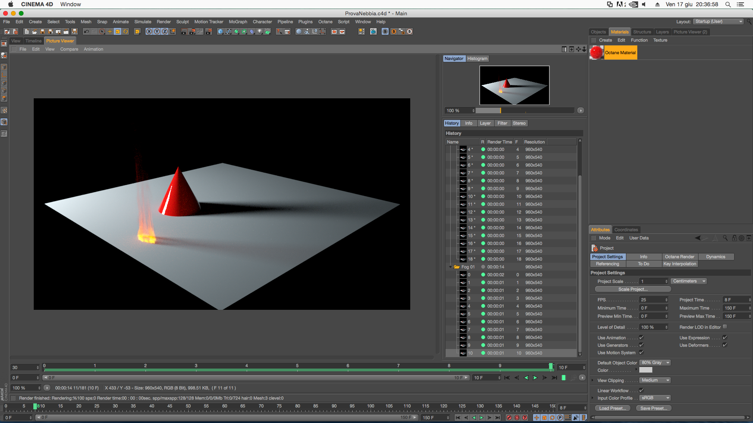The height and width of the screenshot is (423, 753).
Task: Enable Render LOD in Editor checkbox
Action: [x=725, y=327]
